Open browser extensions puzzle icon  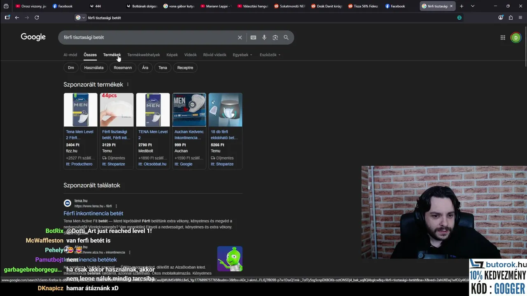pos(511,18)
